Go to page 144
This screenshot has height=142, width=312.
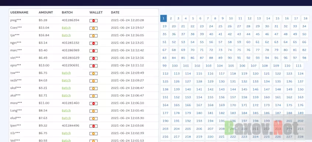pos(233,89)
